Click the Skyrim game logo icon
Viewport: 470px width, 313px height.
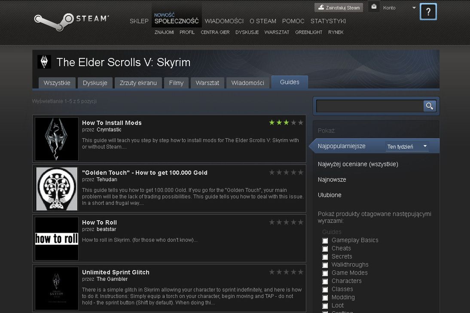(x=44, y=62)
